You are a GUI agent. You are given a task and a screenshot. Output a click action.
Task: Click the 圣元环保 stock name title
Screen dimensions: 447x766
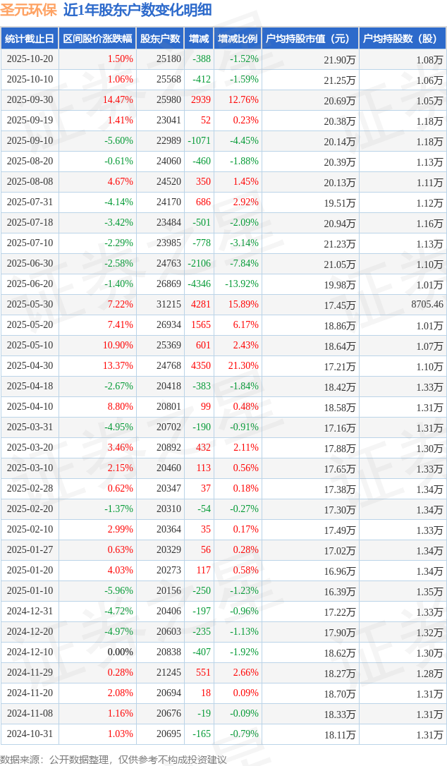pyautogui.click(x=29, y=10)
